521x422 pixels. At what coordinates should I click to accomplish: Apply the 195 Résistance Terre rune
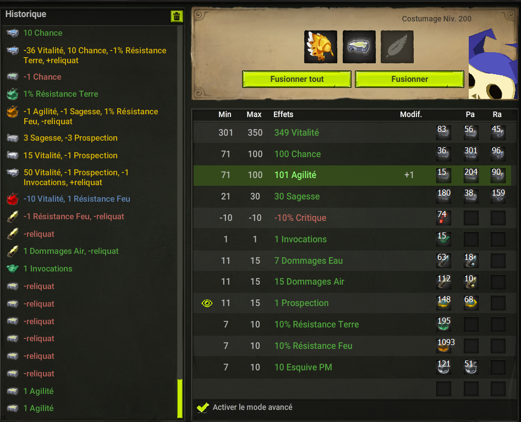tap(443, 324)
